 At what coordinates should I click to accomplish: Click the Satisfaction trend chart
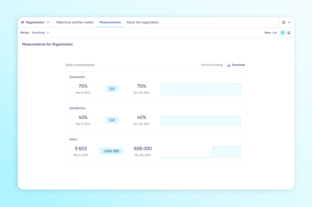(201, 121)
